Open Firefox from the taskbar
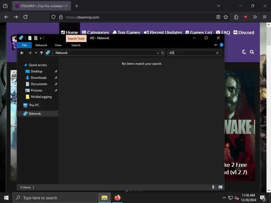The height and width of the screenshot is (203, 271). pos(117,198)
